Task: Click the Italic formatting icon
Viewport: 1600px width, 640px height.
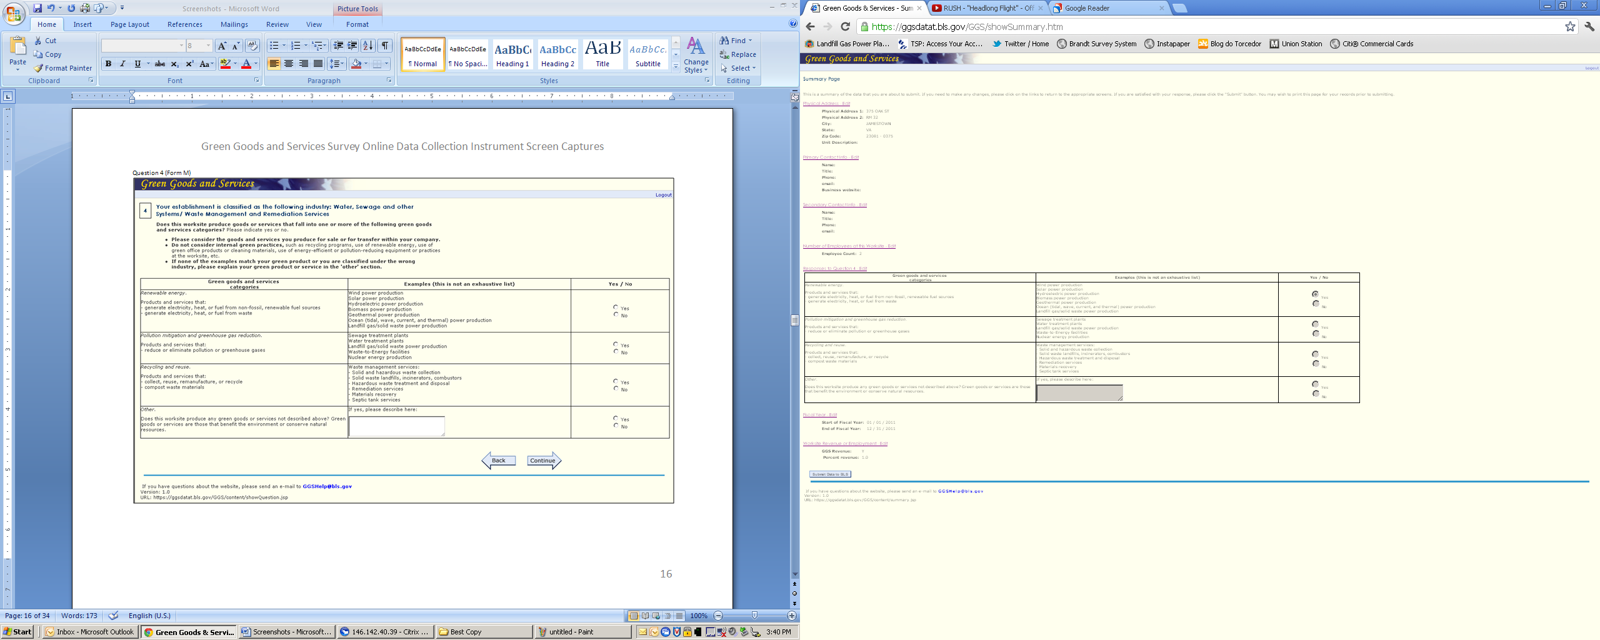Action: 122,64
